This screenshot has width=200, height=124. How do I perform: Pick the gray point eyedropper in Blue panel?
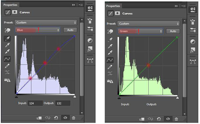tap(7, 45)
